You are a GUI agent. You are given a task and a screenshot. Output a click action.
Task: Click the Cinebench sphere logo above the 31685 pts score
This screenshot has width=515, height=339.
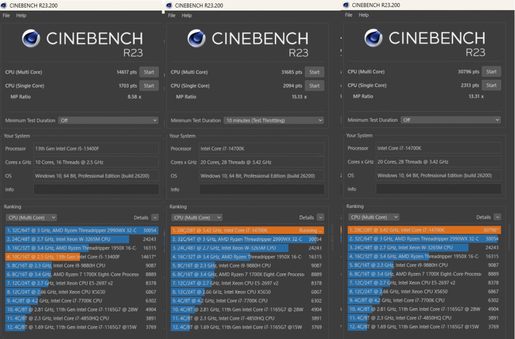198,39
